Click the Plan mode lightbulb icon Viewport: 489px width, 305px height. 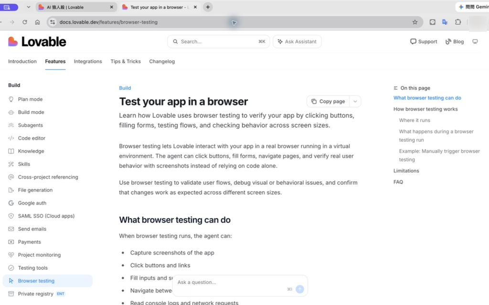[x=11, y=99]
